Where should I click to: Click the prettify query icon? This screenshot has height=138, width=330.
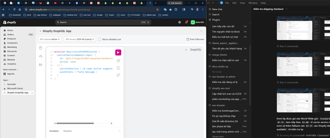click(x=118, y=61)
